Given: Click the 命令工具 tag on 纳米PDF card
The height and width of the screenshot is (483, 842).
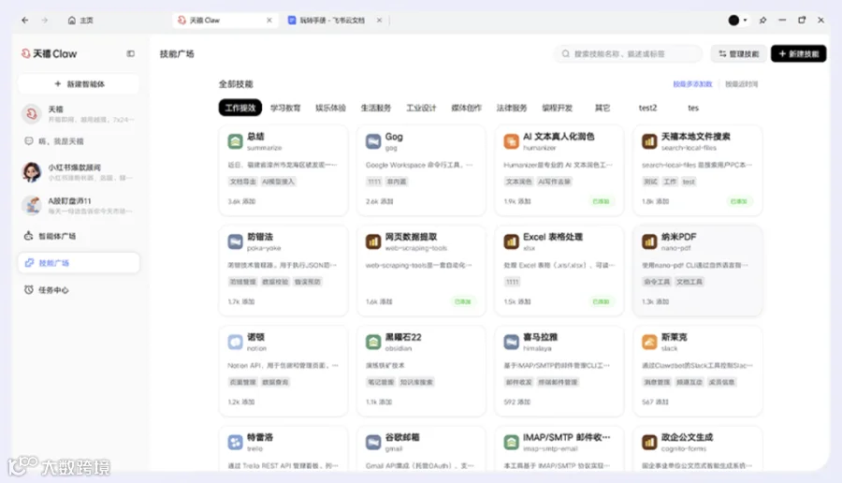Looking at the screenshot, I should (x=657, y=282).
